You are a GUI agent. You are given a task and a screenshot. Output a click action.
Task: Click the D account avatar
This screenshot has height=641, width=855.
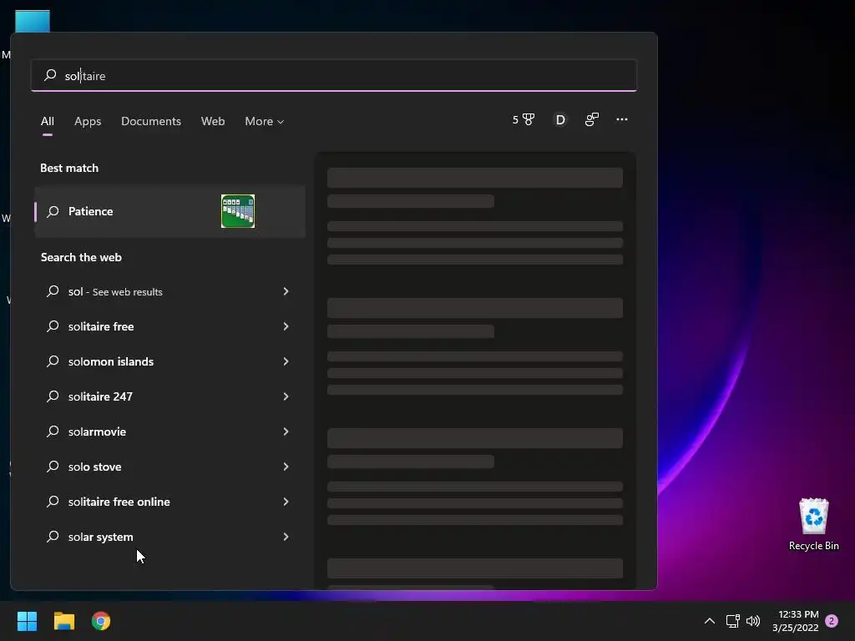click(560, 120)
